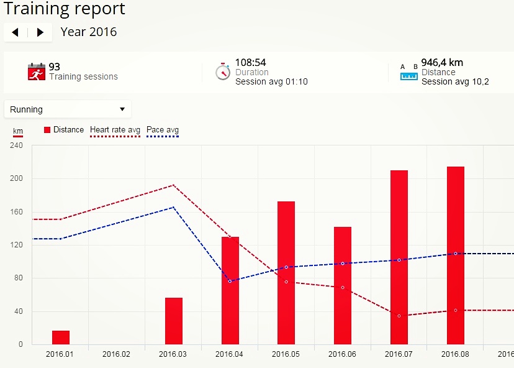Click the training sessions calendar runner icon
514x368 pixels.
pyautogui.click(x=37, y=72)
